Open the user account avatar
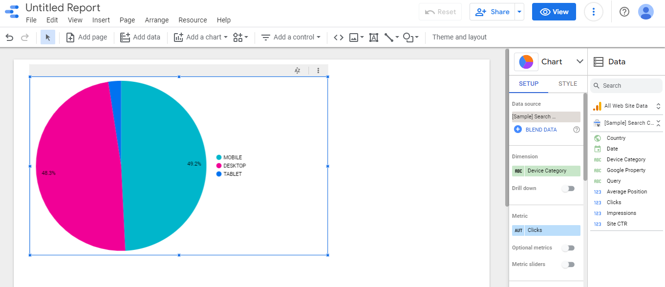 click(x=646, y=12)
